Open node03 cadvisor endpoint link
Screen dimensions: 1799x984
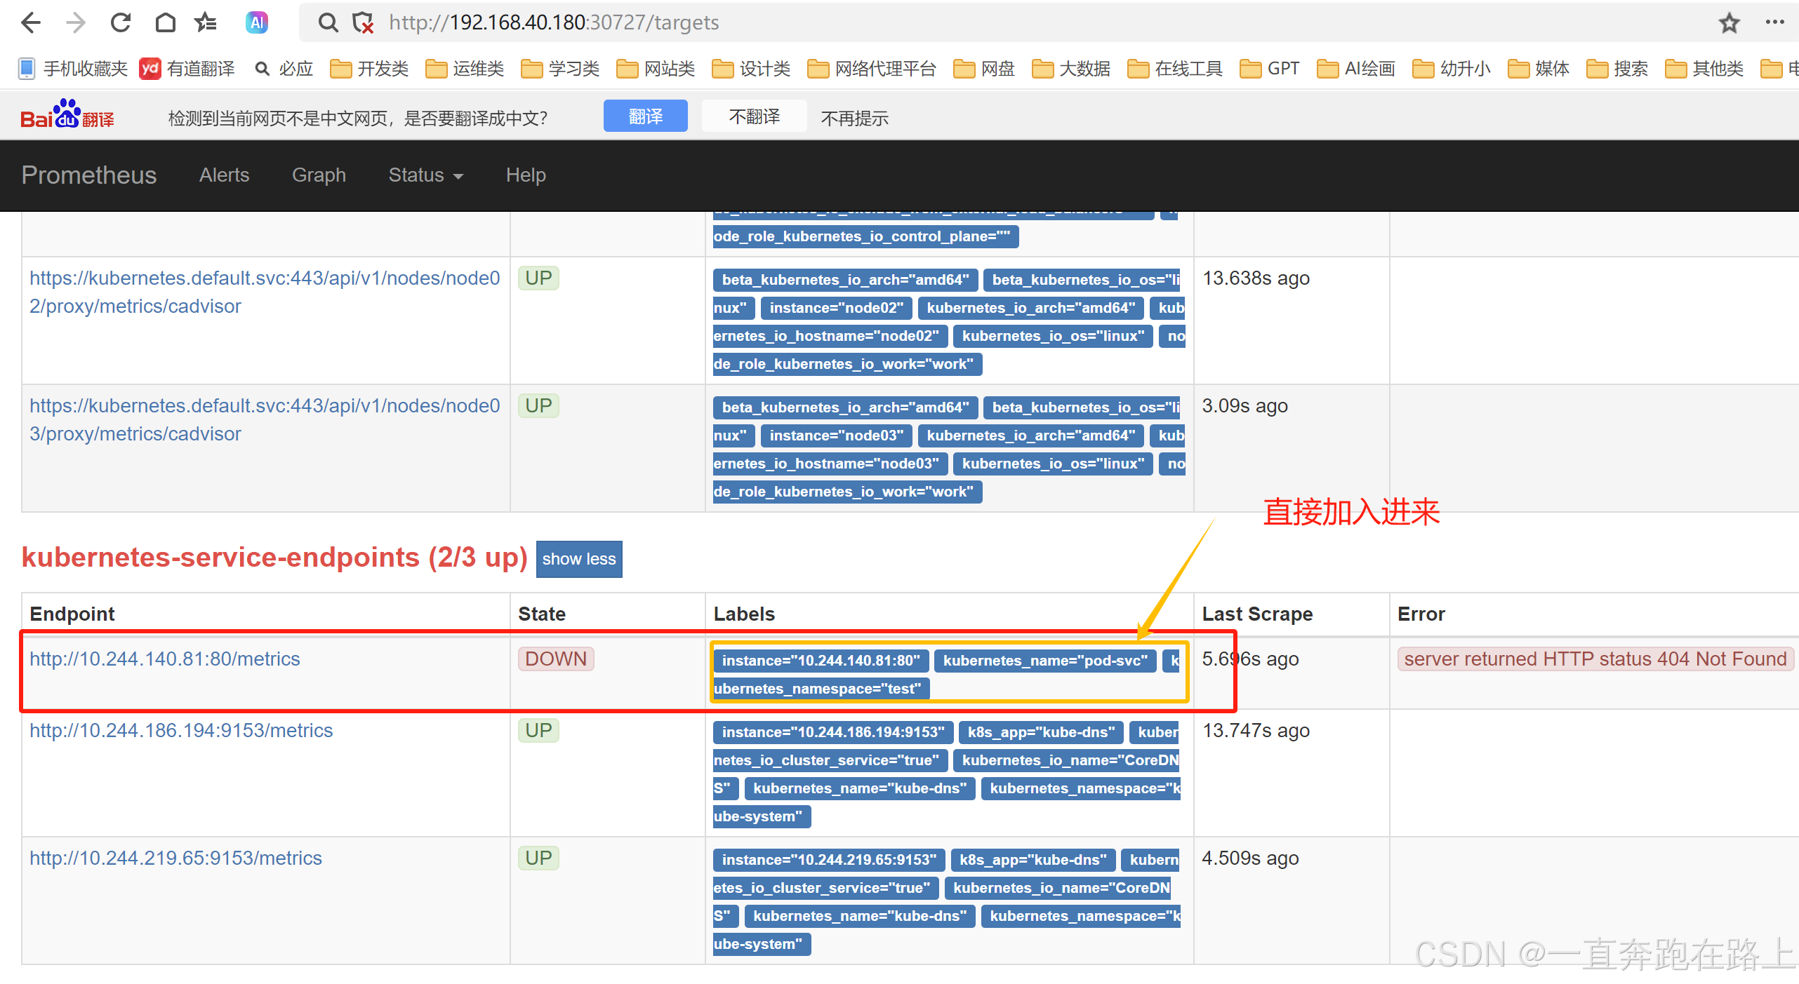265,420
